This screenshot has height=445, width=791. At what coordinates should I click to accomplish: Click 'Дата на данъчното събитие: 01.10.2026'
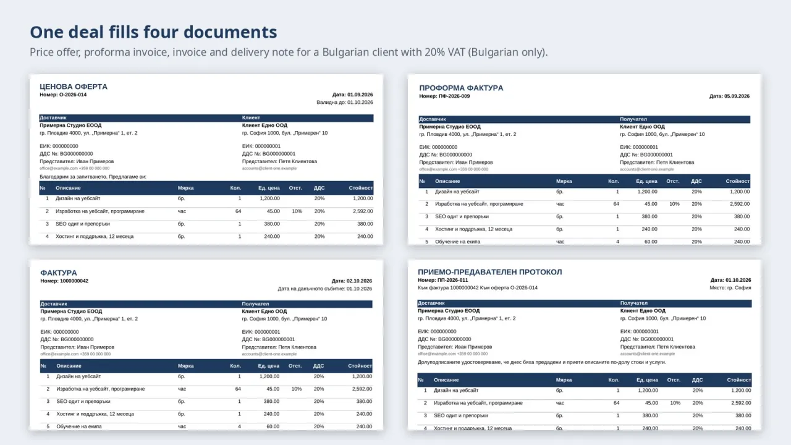pyautogui.click(x=325, y=289)
